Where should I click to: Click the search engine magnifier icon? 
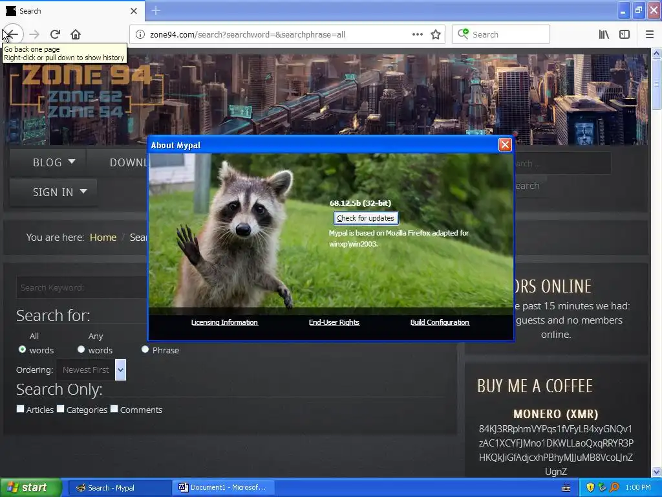[x=463, y=34]
